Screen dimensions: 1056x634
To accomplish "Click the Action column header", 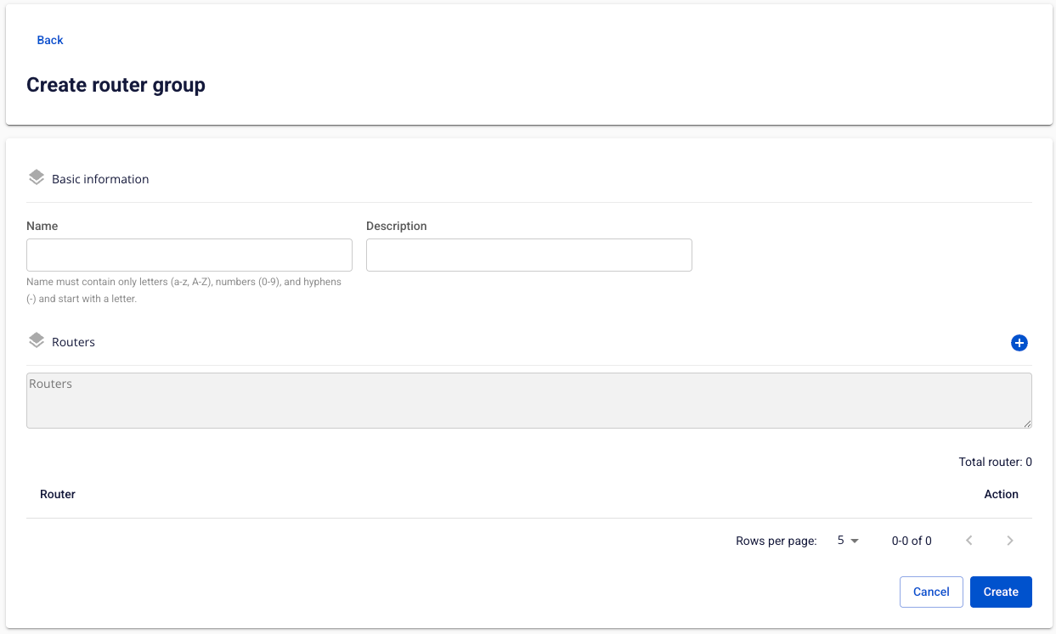I will click(1001, 494).
